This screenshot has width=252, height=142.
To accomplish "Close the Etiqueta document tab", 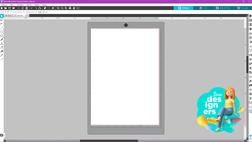I will (25, 15).
